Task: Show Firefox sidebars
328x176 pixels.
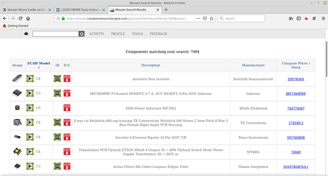Action: [299, 19]
